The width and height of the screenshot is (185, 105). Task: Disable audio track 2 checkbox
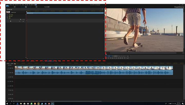11,86
